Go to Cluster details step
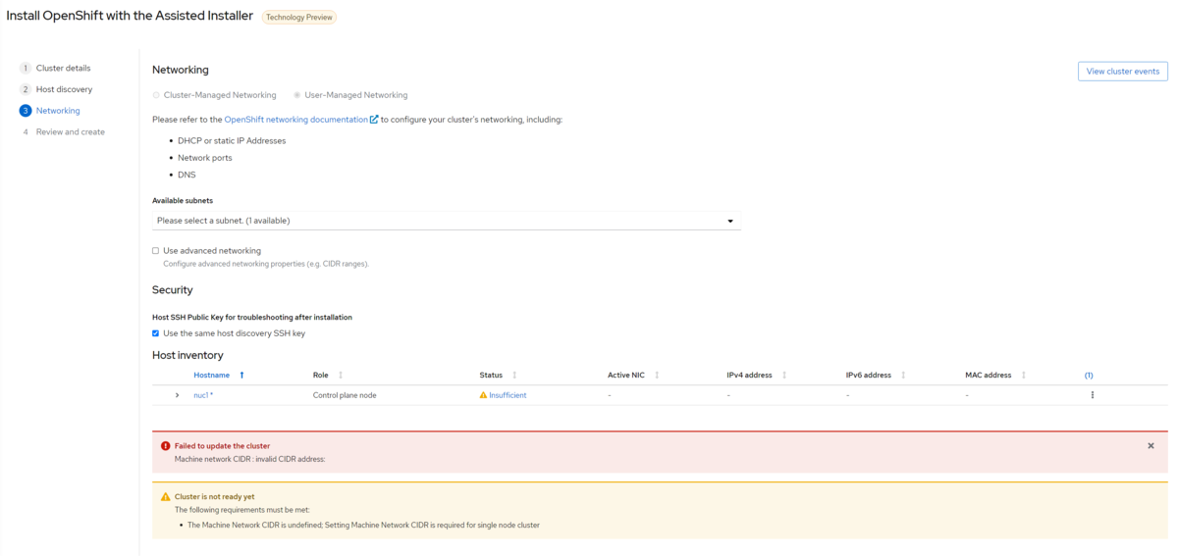1178x556 pixels. (x=63, y=68)
